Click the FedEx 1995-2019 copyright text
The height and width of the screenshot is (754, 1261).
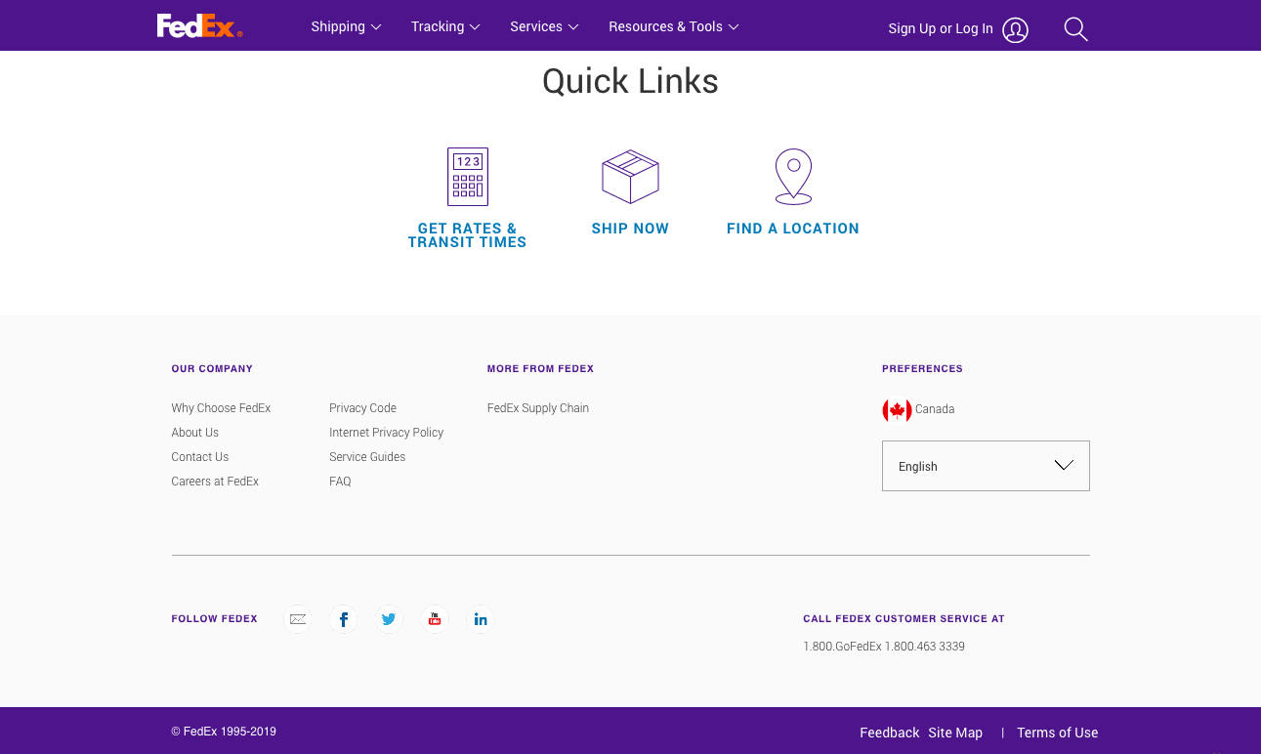224,732
